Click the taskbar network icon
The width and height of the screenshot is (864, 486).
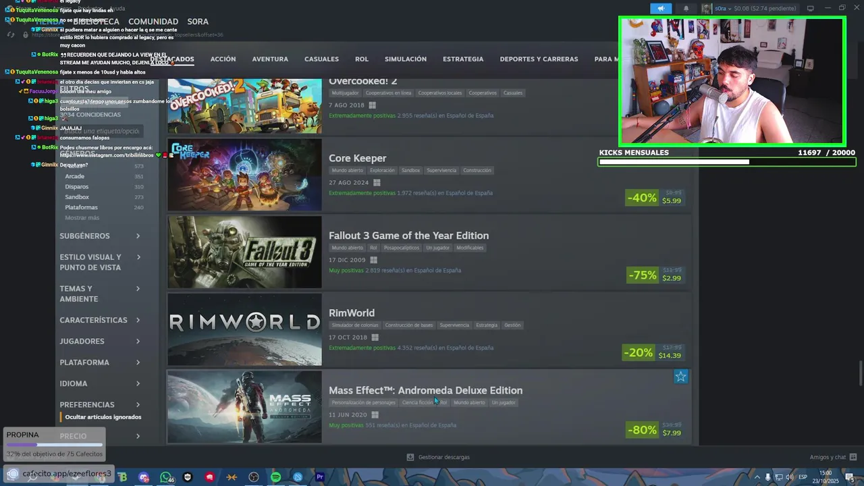point(778,477)
